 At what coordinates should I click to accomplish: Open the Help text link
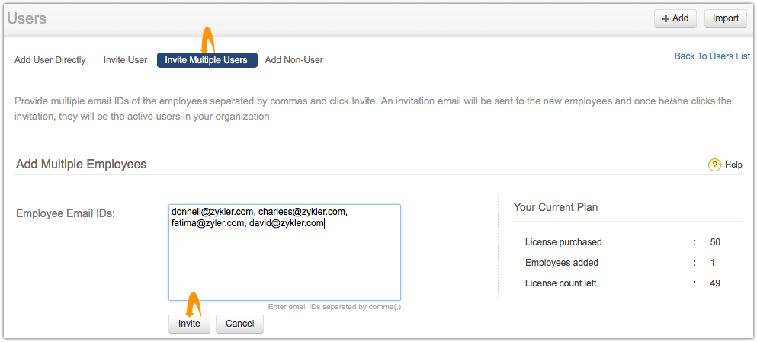point(733,165)
